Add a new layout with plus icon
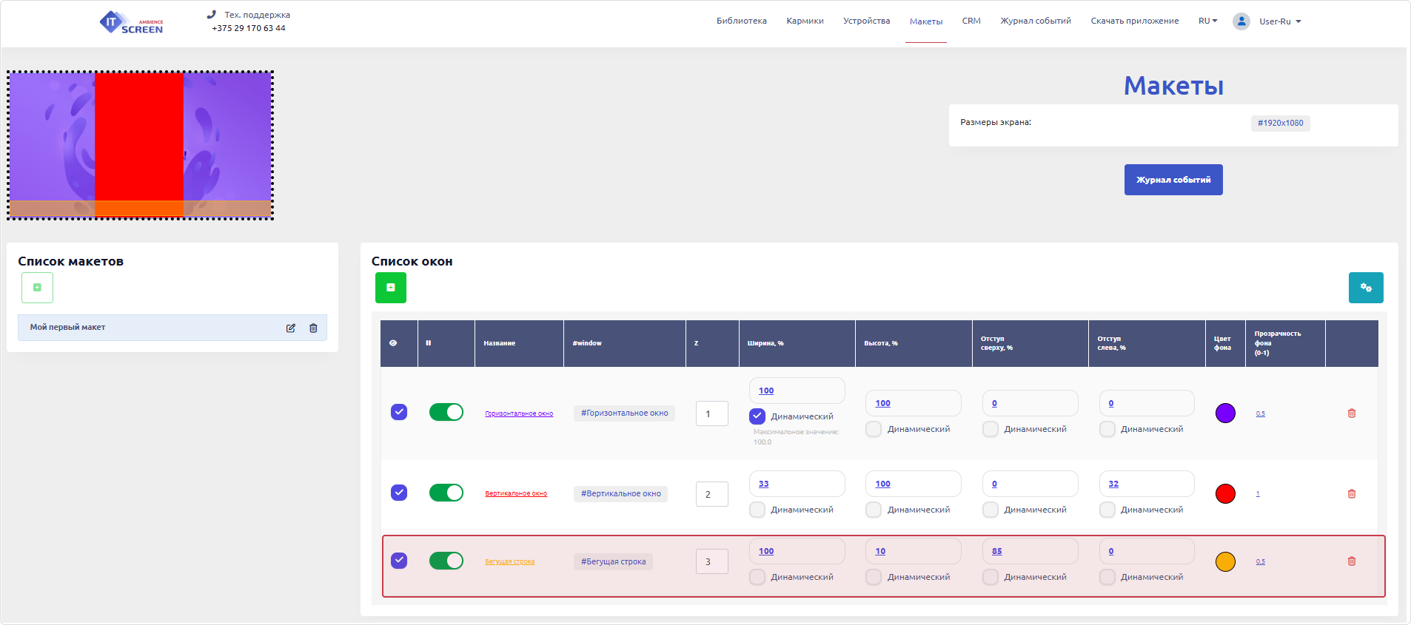Screen dimensions: 1411x625 point(37,288)
